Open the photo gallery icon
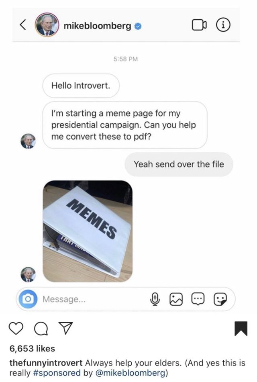This screenshot has height=382, width=257. [x=176, y=299]
